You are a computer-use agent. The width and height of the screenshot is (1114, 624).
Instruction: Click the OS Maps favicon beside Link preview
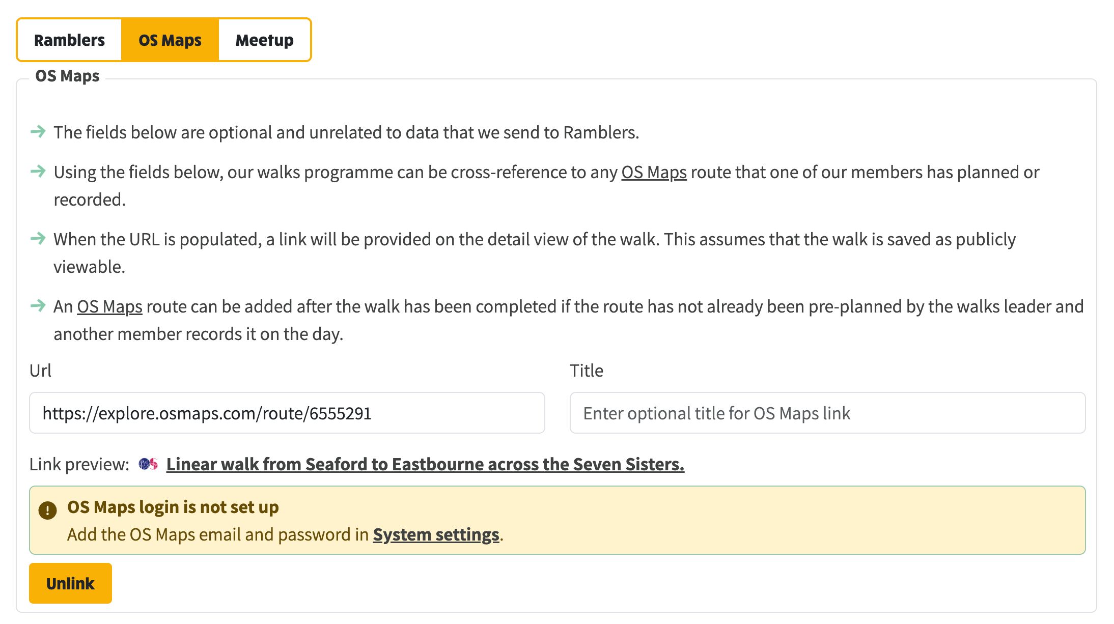point(148,464)
